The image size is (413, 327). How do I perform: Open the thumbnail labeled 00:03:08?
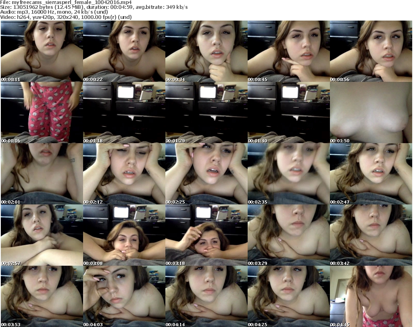pos(124,235)
